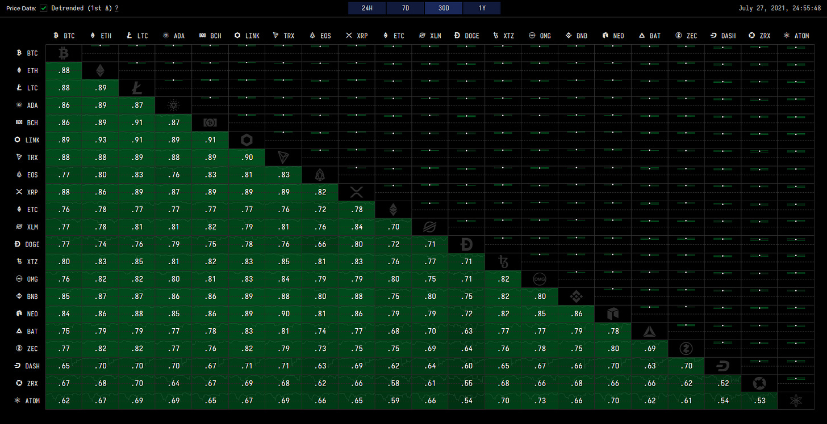Click the .66 cell at DOGE row, EOS column

coord(320,244)
